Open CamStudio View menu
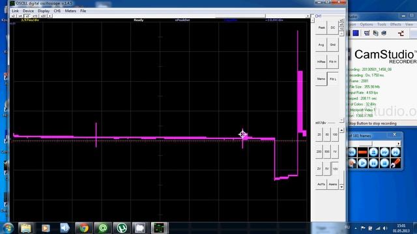 (x=409, y=25)
